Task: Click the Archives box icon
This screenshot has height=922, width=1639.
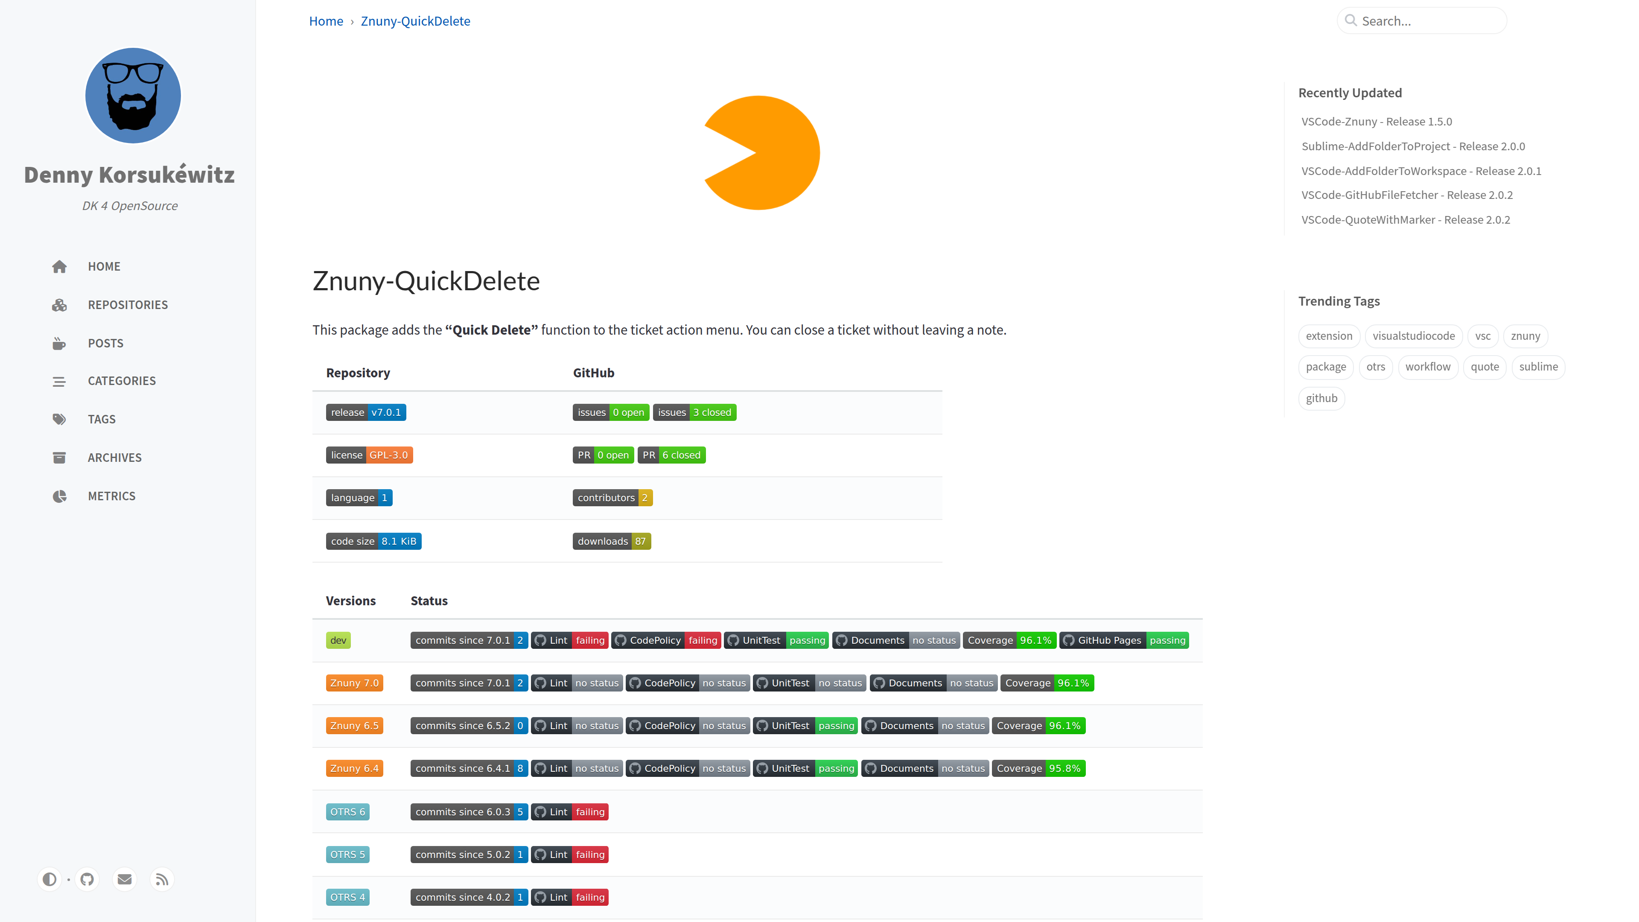Action: pyautogui.click(x=59, y=458)
